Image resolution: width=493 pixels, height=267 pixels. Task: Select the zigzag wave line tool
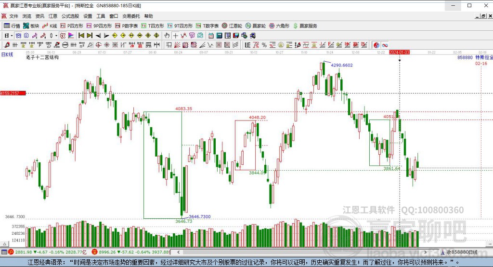pyautogui.click(x=210, y=45)
